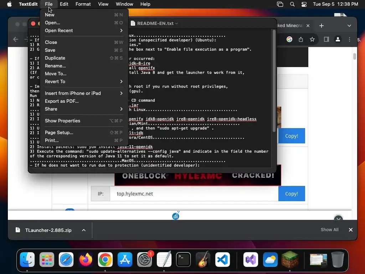Viewport: 365px width, 274px height.
Task: Select Save in the File menu
Action: (84, 50)
